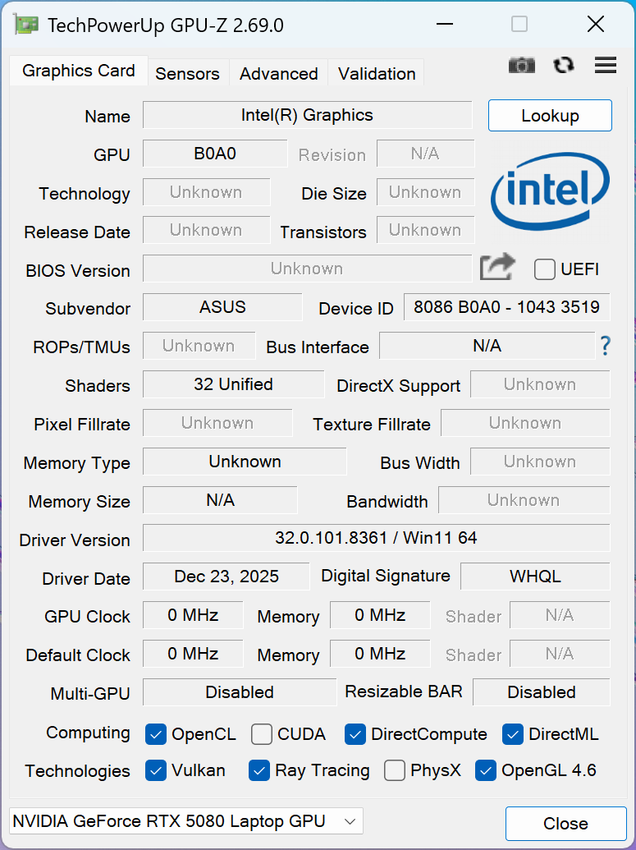Close the window with the X button
The height and width of the screenshot is (850, 636).
click(595, 25)
